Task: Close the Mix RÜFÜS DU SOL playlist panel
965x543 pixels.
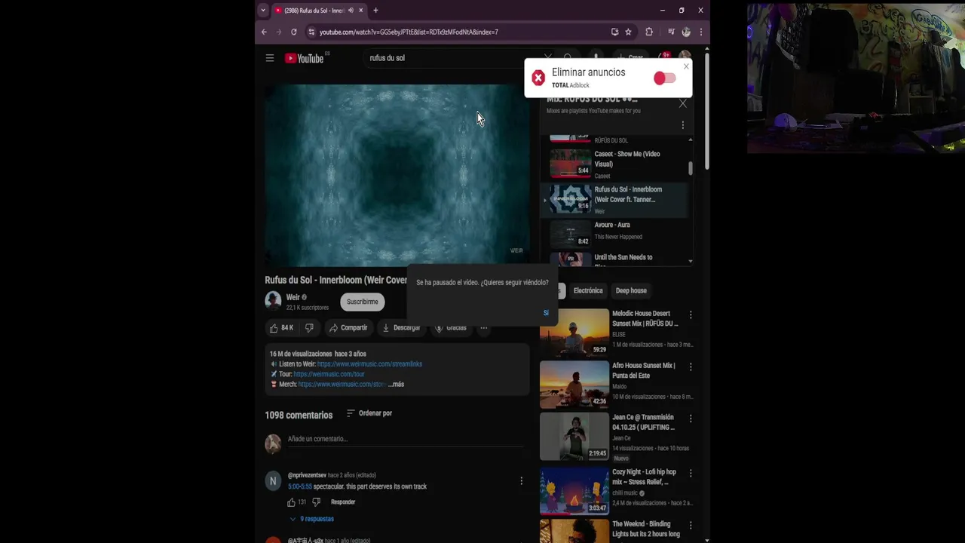Action: tap(683, 104)
